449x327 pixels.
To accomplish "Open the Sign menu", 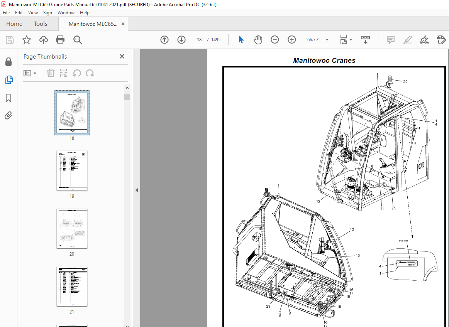I will pyautogui.click(x=47, y=13).
